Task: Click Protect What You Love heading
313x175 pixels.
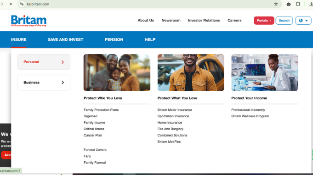Action: coord(177,98)
